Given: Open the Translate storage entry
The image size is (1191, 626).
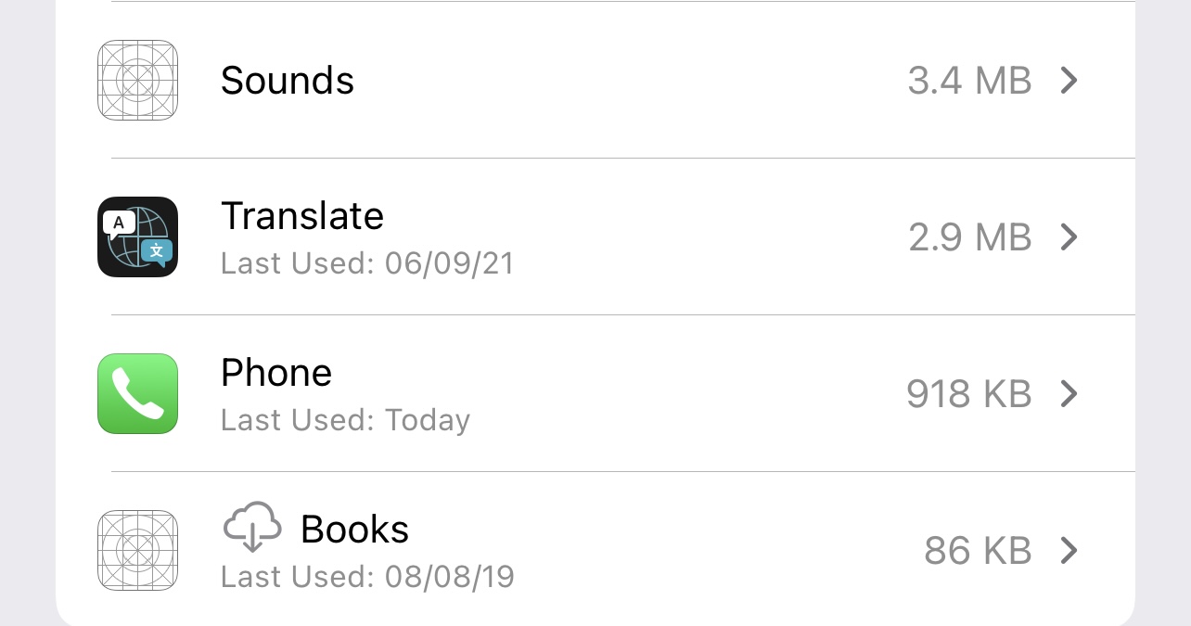Looking at the screenshot, I should coord(302,217).
